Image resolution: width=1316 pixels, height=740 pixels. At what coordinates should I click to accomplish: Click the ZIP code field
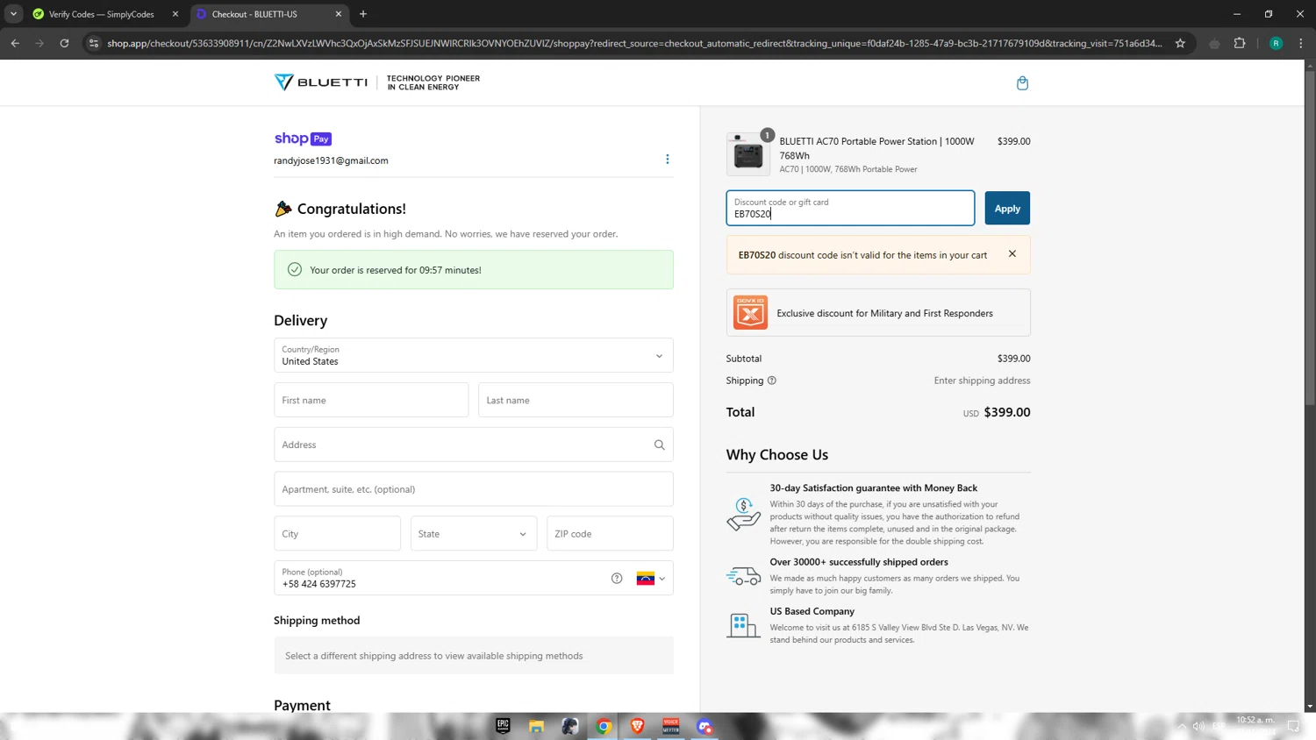(610, 534)
